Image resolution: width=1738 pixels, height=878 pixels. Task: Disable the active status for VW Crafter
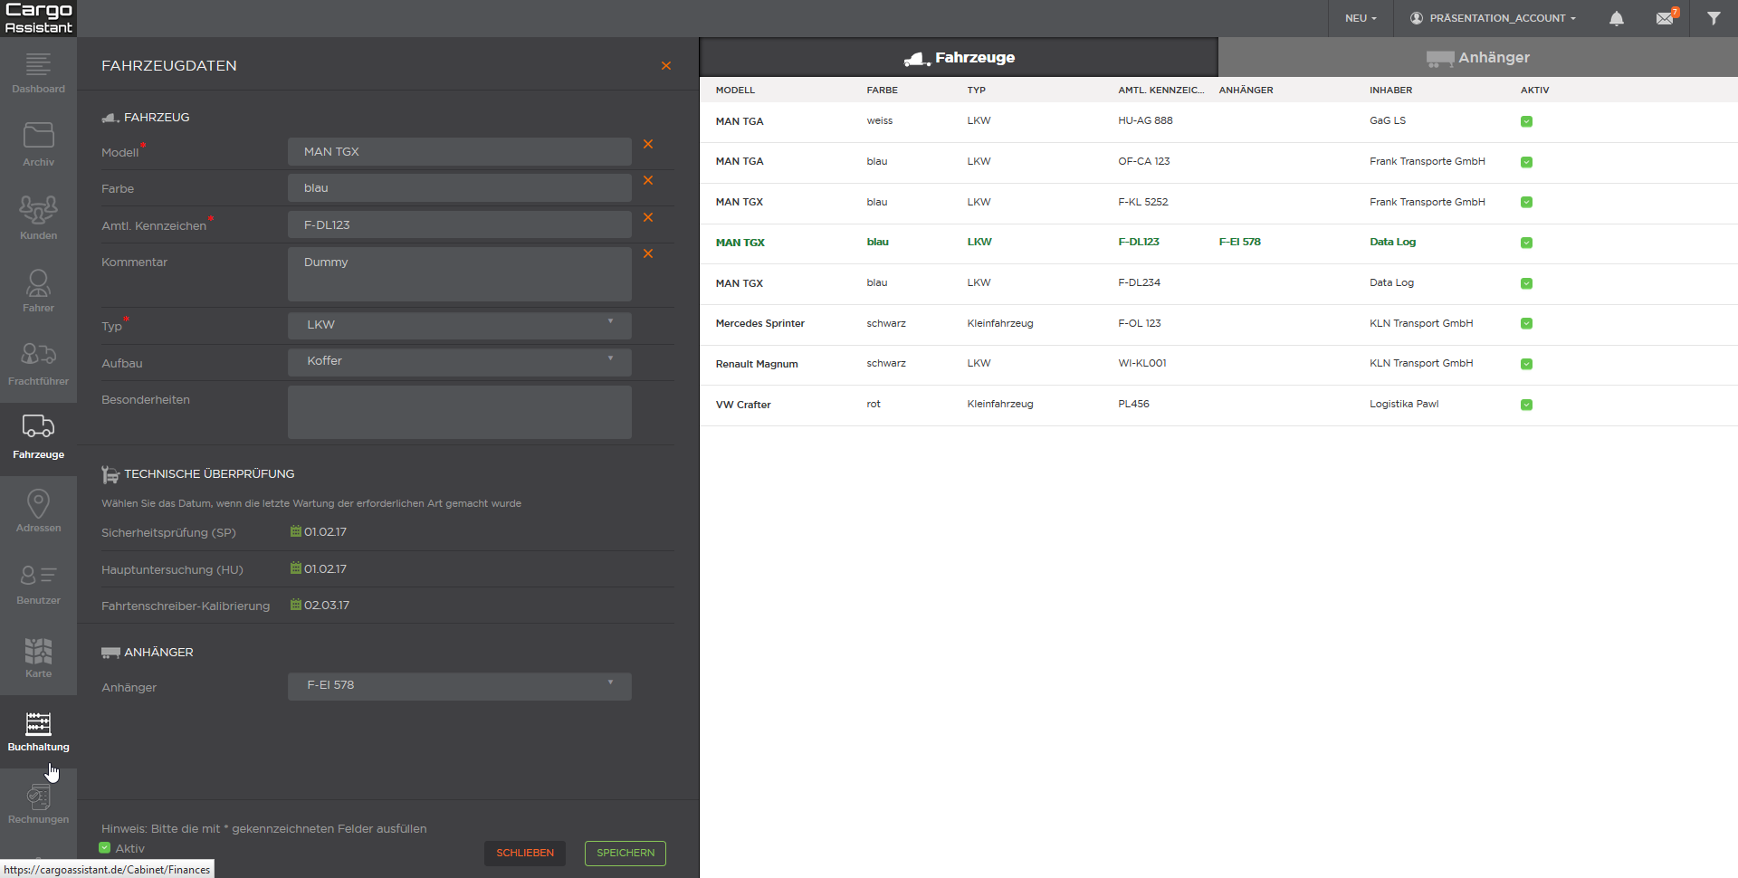pos(1527,405)
